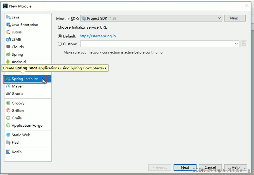254x175 pixels.
Task: Select the "Spring Initializr" list label
Action: pos(25,79)
